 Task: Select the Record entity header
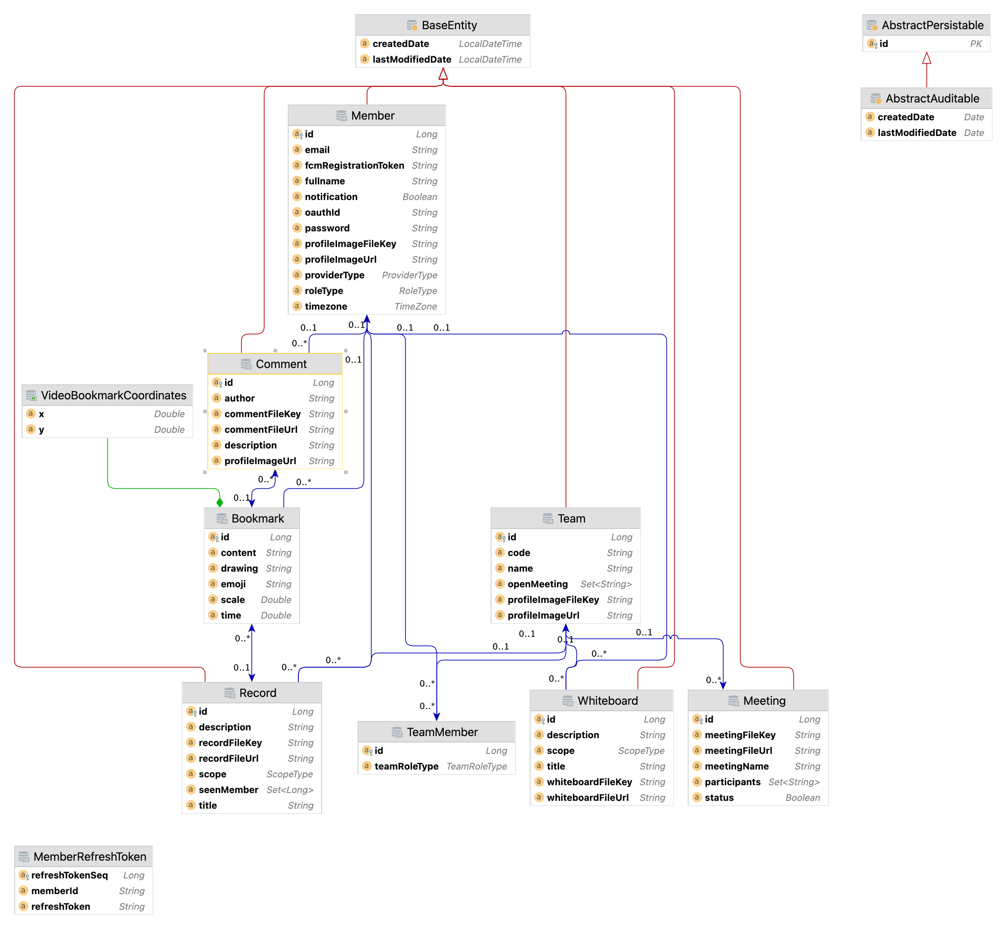click(x=257, y=693)
